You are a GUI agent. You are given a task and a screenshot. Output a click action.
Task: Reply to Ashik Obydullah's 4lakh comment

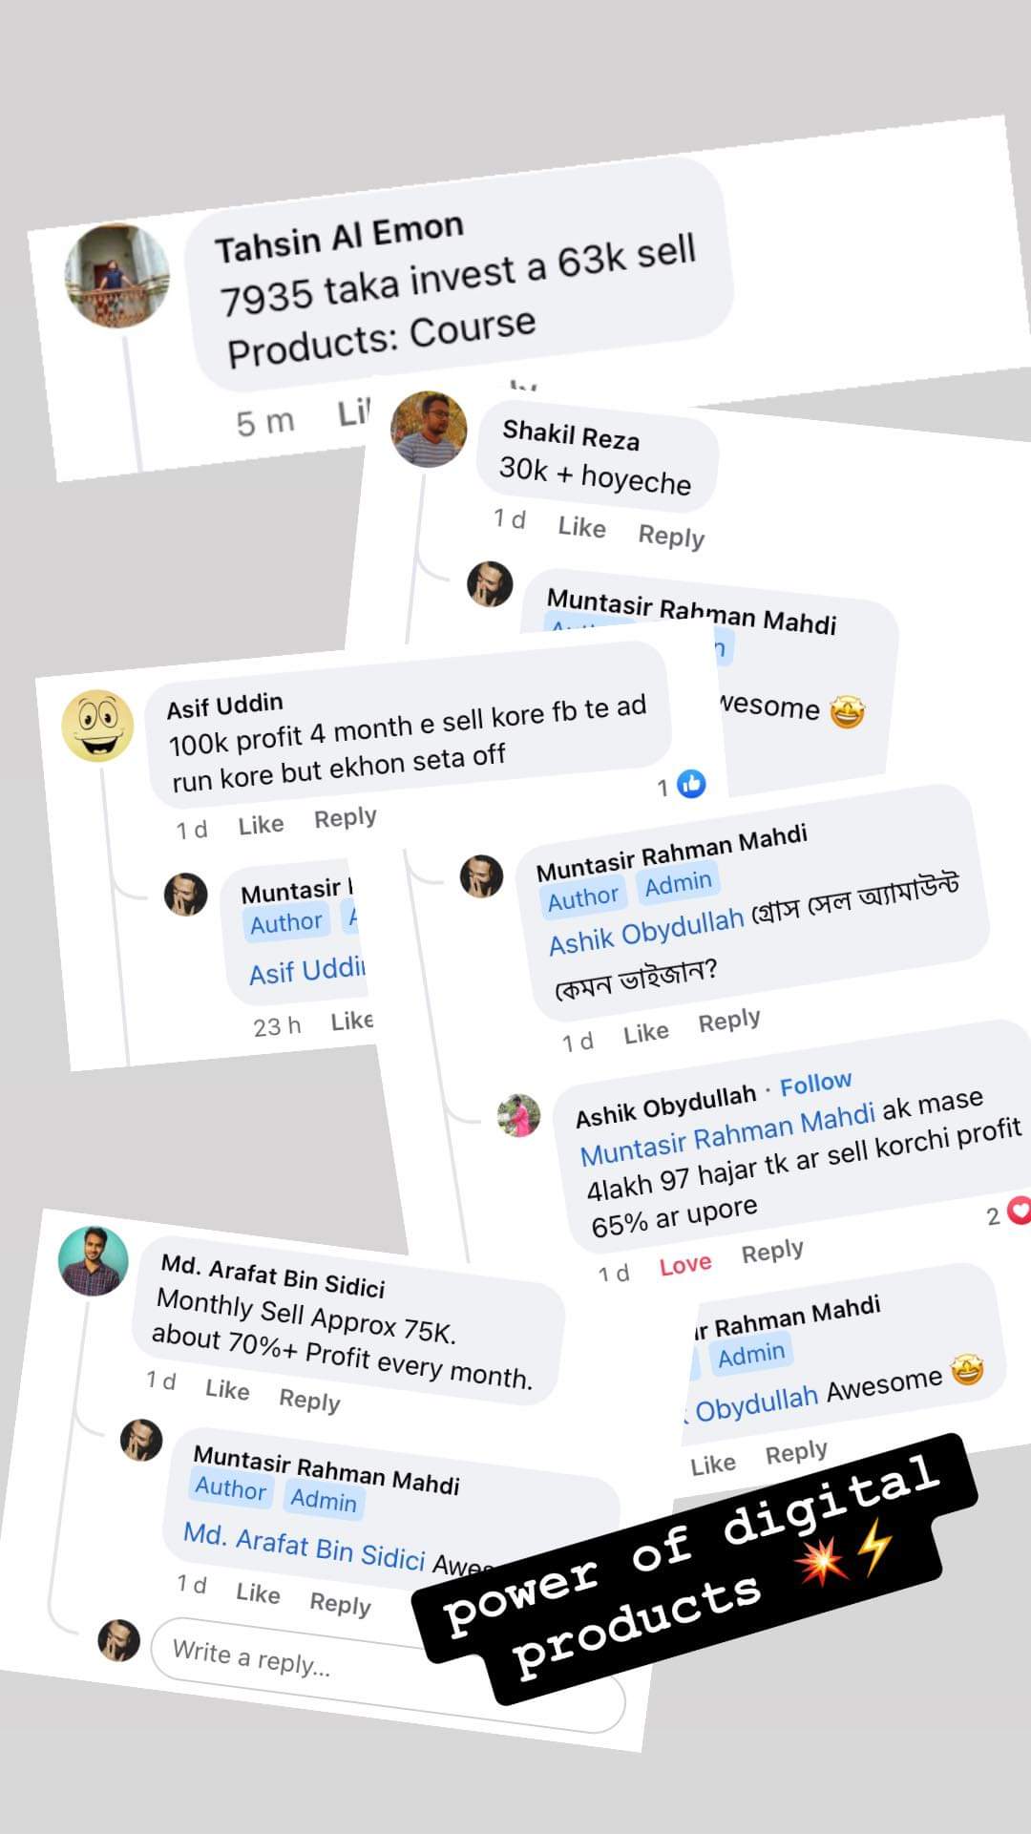[772, 1251]
